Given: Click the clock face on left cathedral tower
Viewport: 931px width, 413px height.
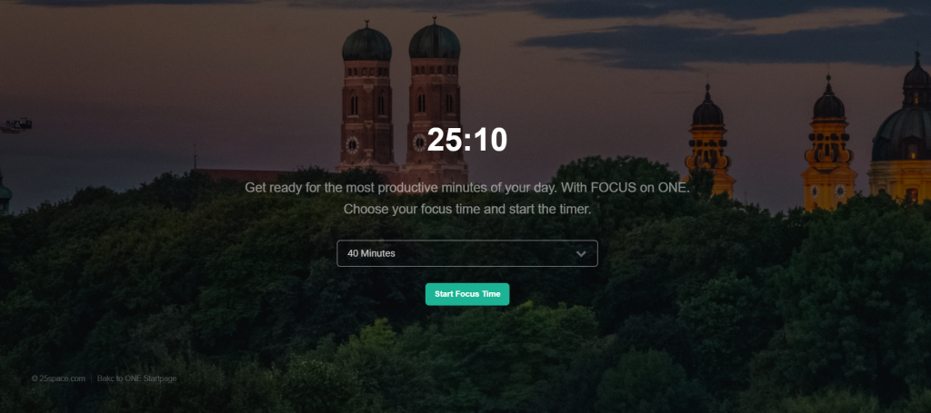Looking at the screenshot, I should coord(352,144).
